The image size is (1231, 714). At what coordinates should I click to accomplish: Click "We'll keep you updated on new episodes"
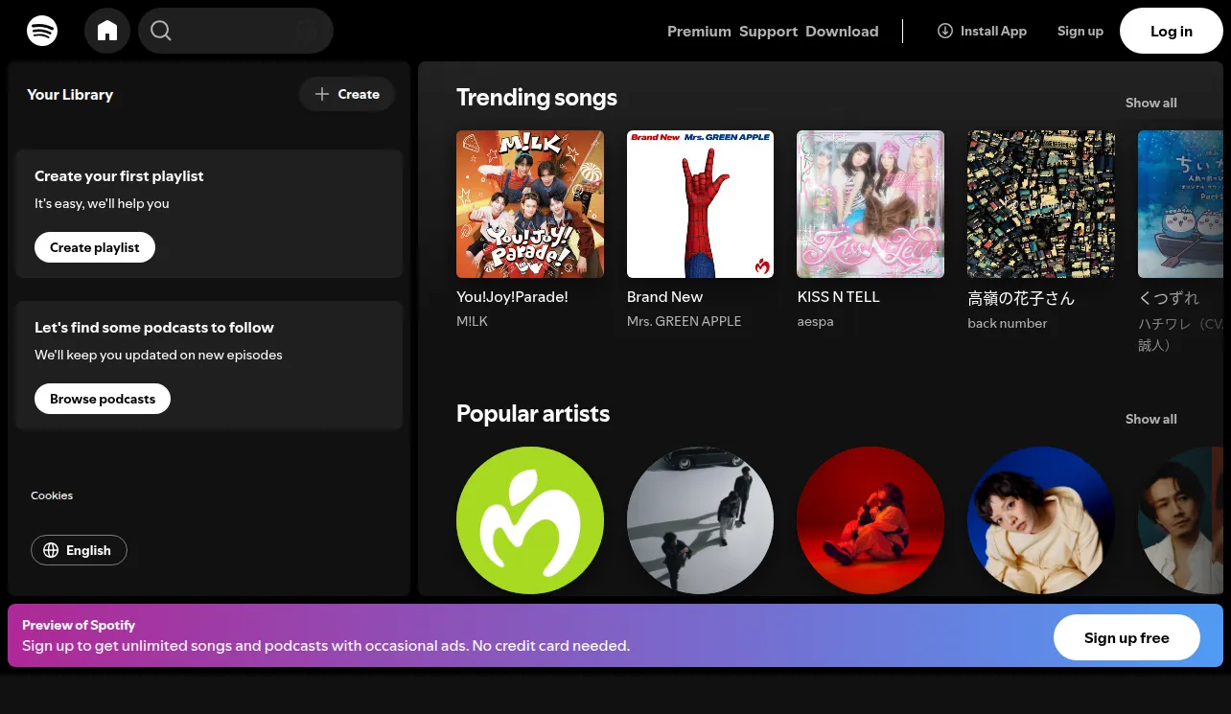click(x=158, y=355)
